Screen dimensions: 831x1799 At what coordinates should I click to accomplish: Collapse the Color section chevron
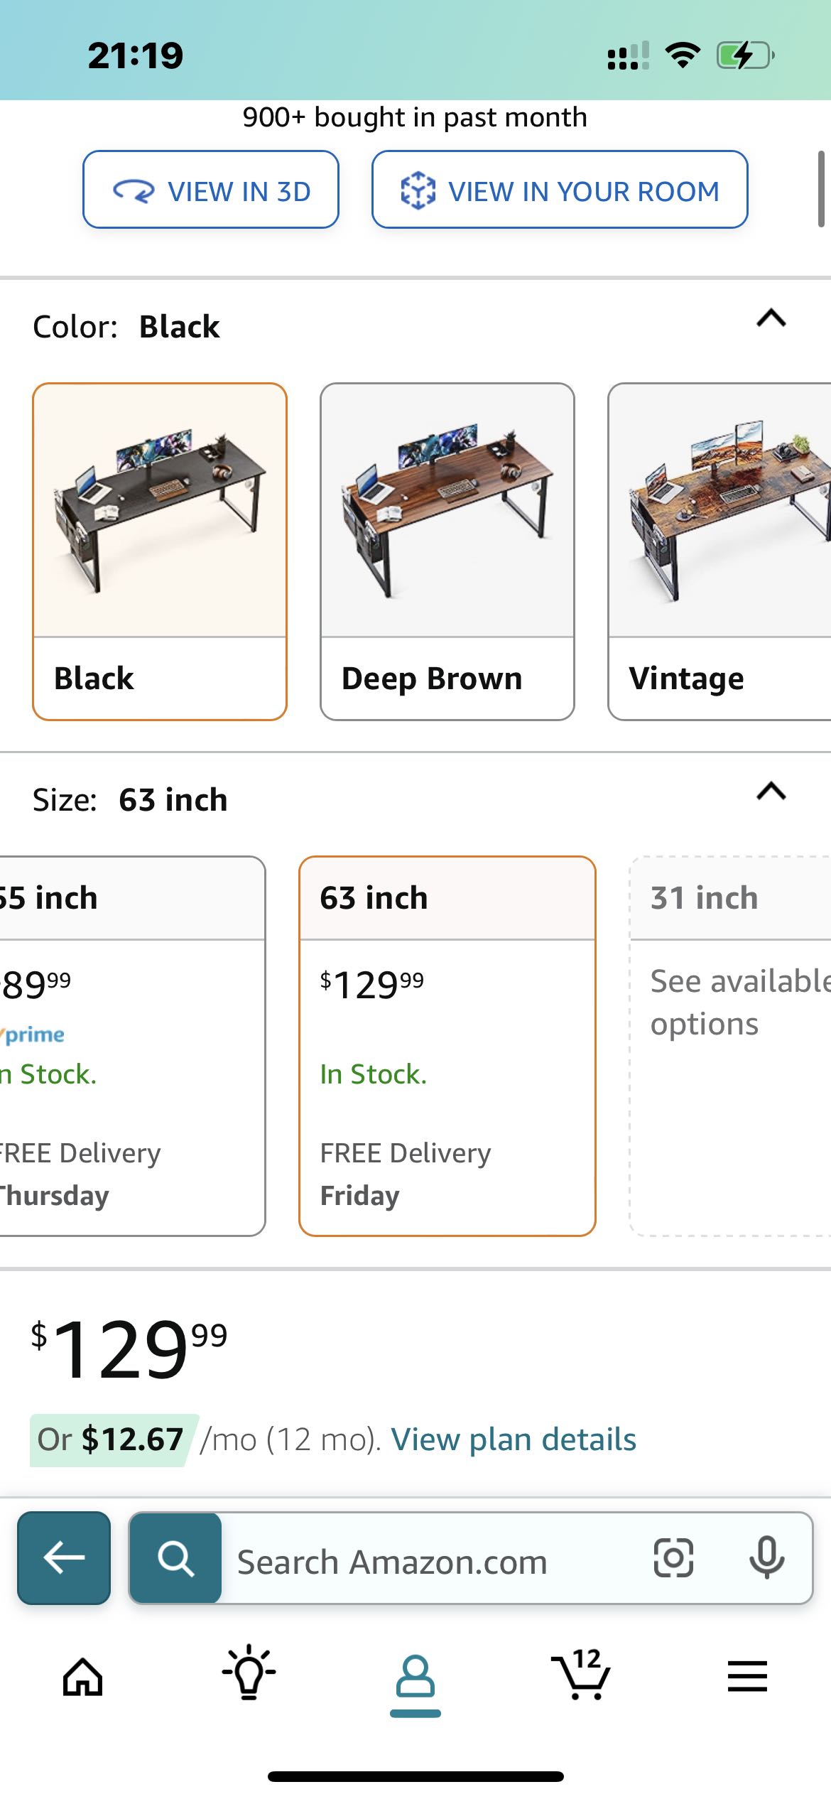pos(771,318)
